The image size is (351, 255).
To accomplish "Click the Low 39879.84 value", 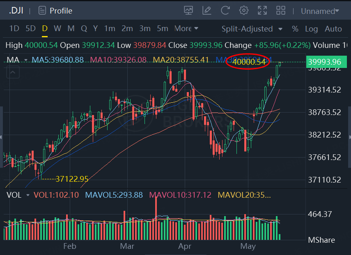I will (150, 45).
